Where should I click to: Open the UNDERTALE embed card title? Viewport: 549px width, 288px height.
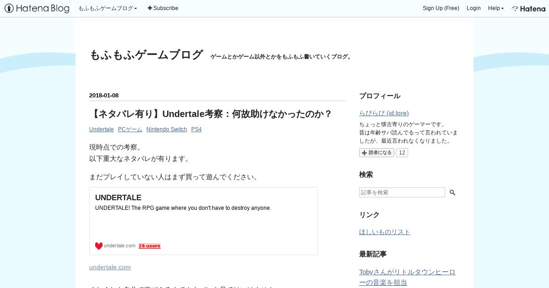click(x=118, y=197)
